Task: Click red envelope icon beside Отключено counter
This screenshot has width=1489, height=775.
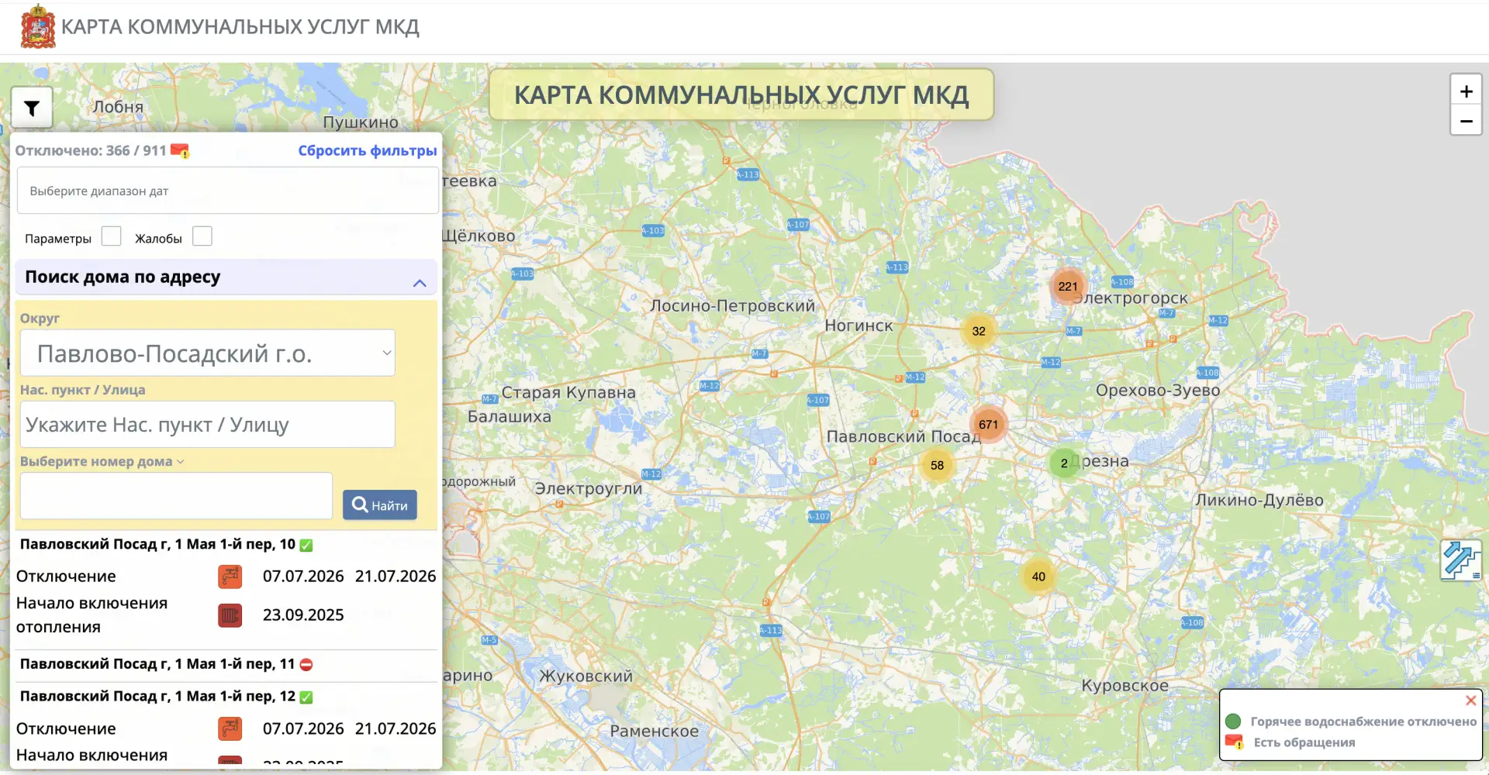Action: (180, 150)
